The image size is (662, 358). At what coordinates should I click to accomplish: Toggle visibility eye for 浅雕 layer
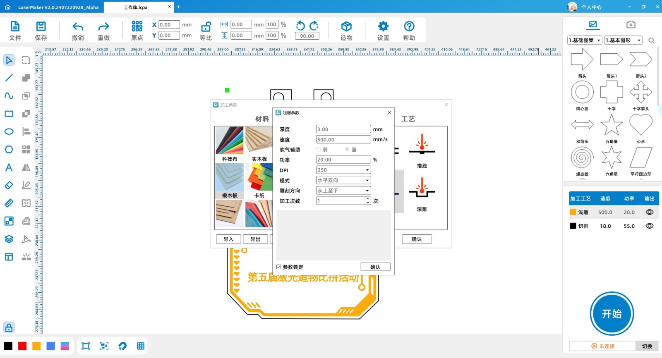point(650,212)
